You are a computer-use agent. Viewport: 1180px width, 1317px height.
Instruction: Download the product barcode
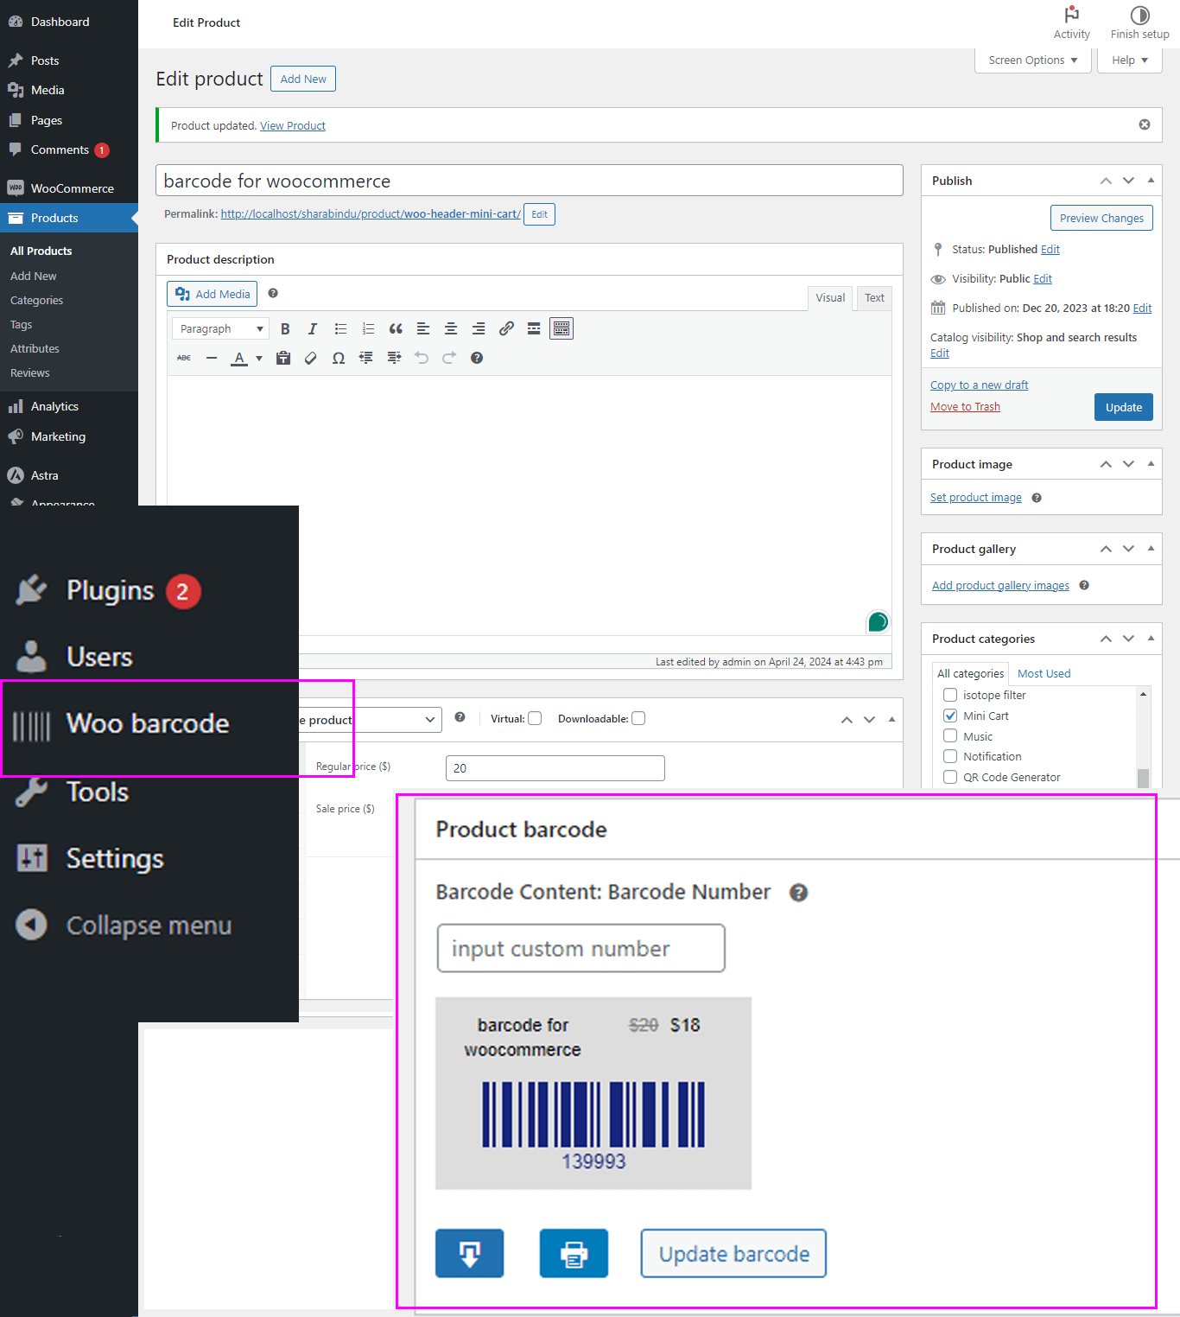point(470,1253)
